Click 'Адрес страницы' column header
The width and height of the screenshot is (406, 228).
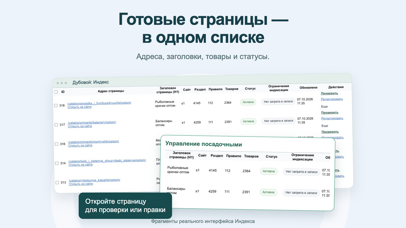(111, 91)
